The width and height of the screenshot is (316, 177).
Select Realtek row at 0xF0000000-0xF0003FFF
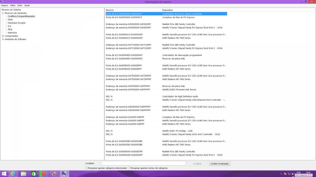(x=166, y=24)
